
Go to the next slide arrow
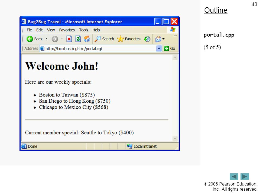245,177
